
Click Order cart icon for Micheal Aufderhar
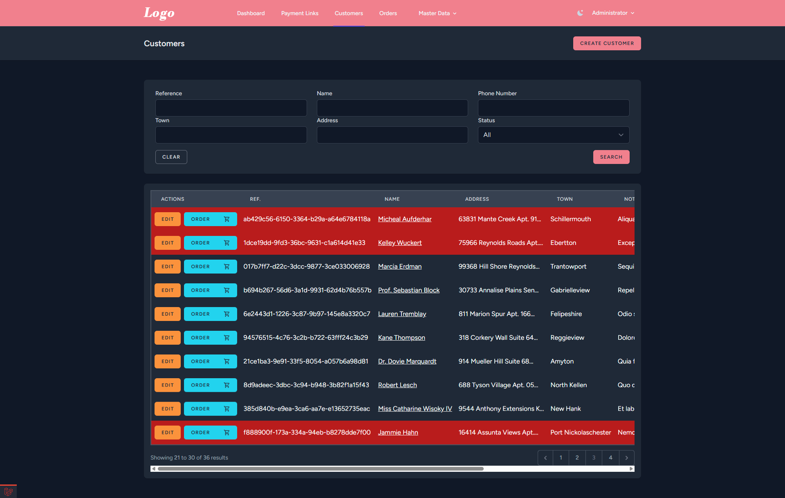pos(227,219)
